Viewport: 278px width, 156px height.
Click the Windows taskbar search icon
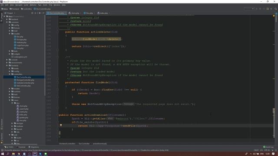coord(8,154)
